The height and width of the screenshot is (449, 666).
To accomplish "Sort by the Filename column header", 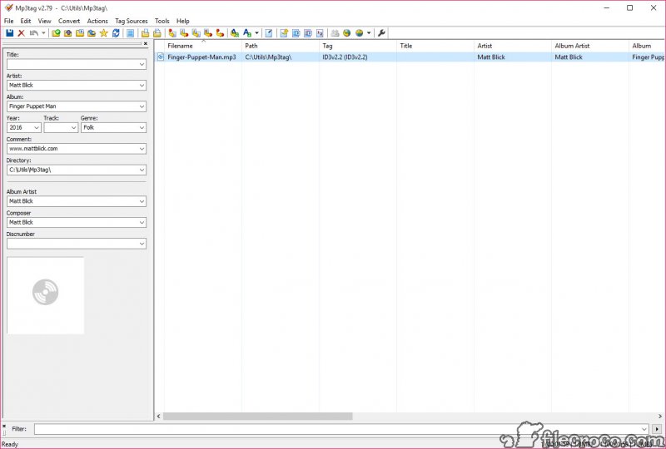I will click(x=202, y=46).
